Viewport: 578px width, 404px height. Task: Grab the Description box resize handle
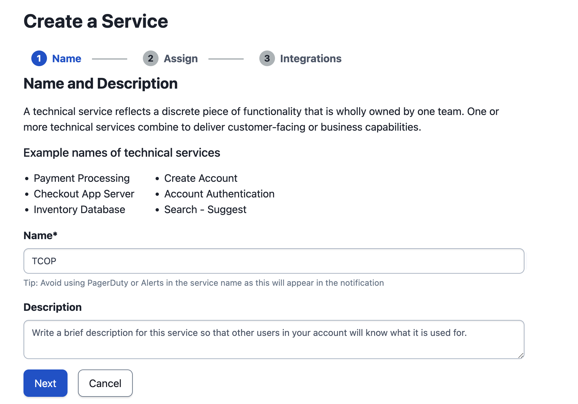[521, 355]
